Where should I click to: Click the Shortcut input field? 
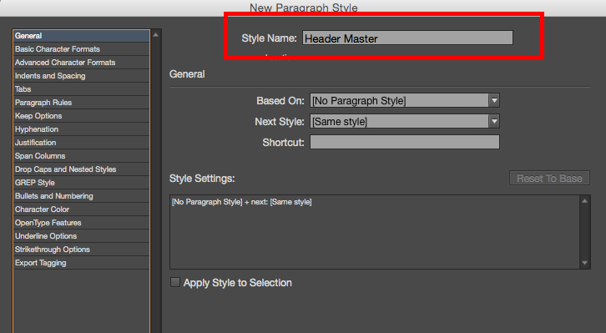(405, 142)
